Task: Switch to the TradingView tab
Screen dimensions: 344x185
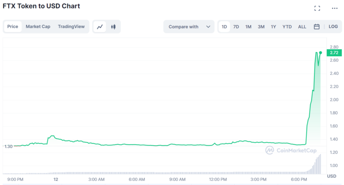Action: pyautogui.click(x=71, y=27)
